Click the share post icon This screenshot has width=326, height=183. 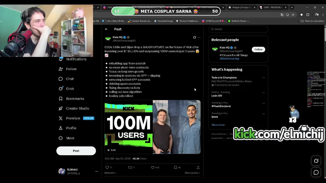(198, 167)
